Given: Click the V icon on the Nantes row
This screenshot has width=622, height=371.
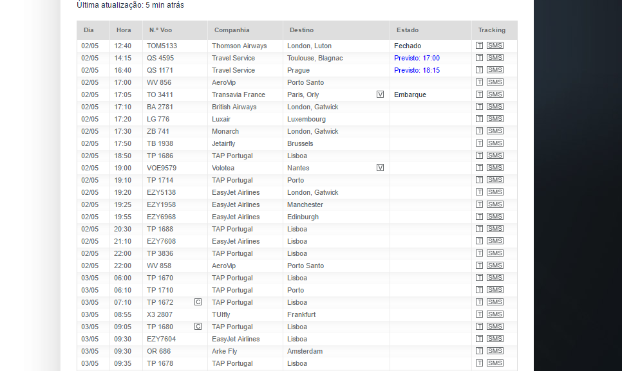Looking at the screenshot, I should (x=380, y=167).
